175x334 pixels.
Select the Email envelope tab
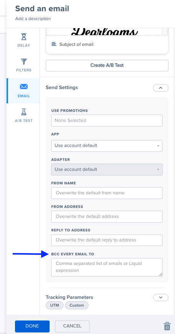tap(23, 91)
